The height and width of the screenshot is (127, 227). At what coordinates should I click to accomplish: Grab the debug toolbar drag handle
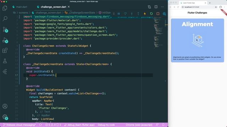[114, 14]
